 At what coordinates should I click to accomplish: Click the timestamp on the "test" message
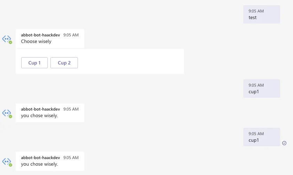pyautogui.click(x=256, y=11)
